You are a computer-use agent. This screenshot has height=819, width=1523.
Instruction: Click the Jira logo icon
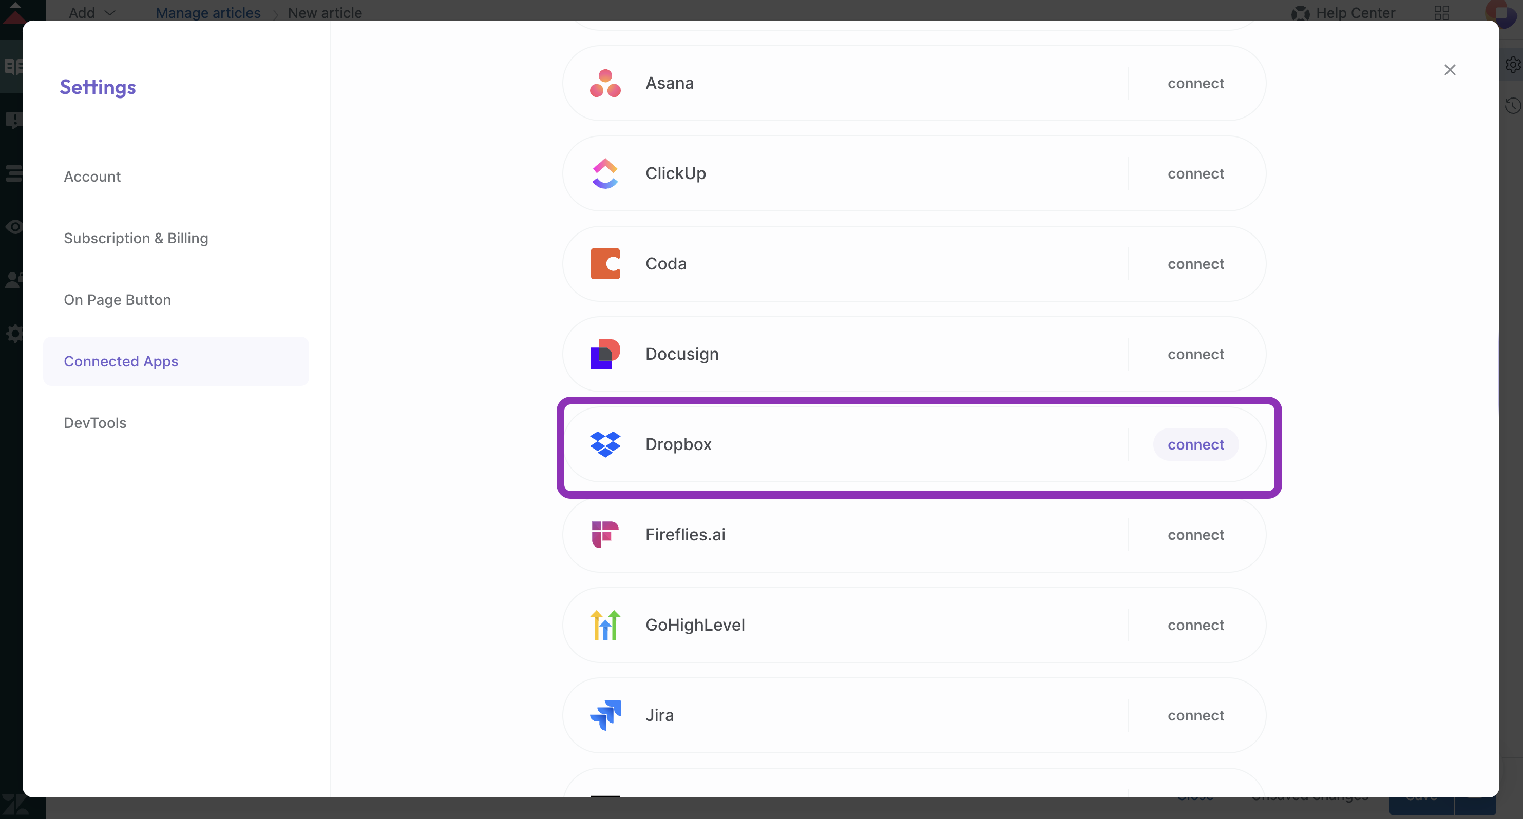(x=605, y=715)
